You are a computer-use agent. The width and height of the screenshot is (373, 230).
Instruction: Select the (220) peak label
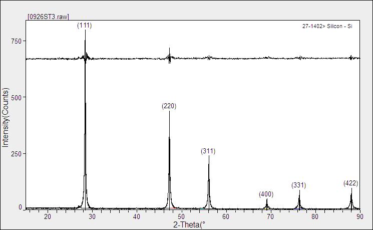169,106
